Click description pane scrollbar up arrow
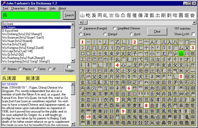The image size is (198, 128). [73, 84]
